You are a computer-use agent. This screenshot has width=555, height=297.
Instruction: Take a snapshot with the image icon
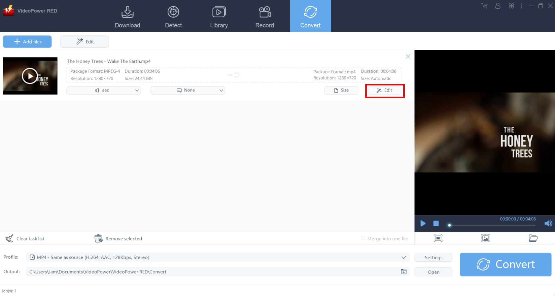pos(485,238)
